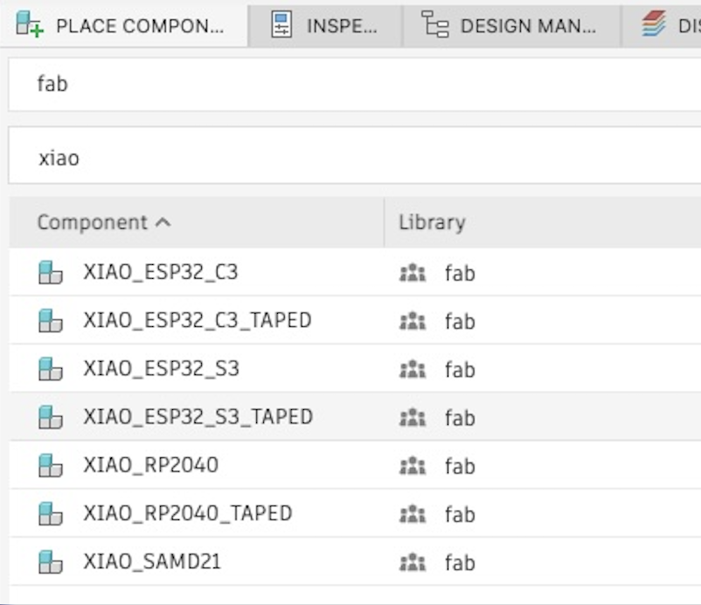Select the XIAO_ESP32_S3 component name
Image resolution: width=701 pixels, height=605 pixels.
pos(161,369)
